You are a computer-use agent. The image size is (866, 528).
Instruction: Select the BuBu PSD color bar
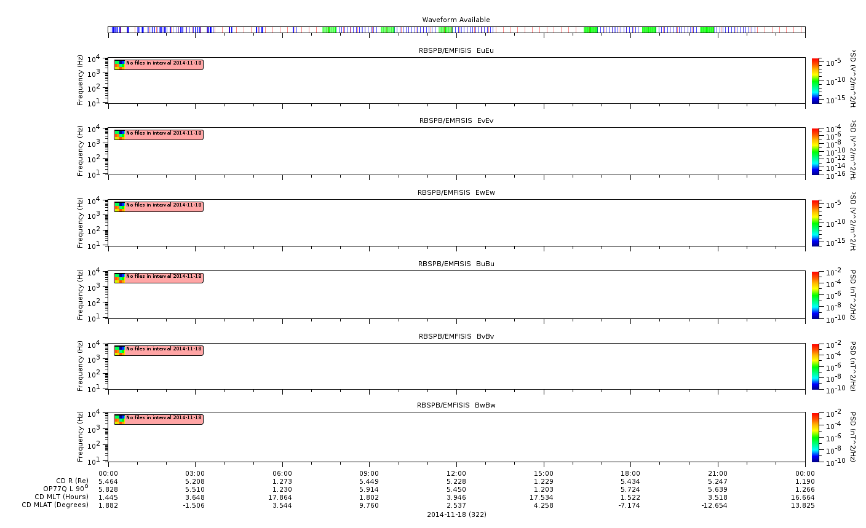coord(816,295)
